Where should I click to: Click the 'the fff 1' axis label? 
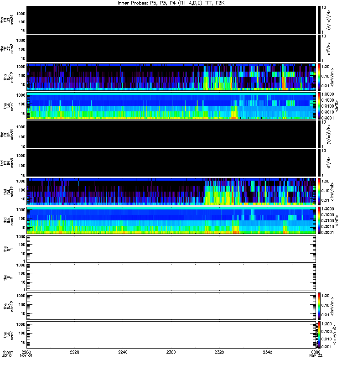click(9, 249)
